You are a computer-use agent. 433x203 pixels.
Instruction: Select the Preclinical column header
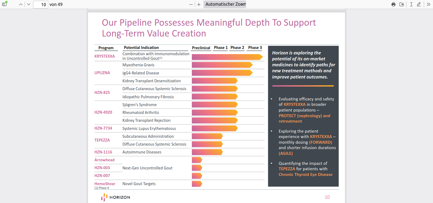coord(201,48)
